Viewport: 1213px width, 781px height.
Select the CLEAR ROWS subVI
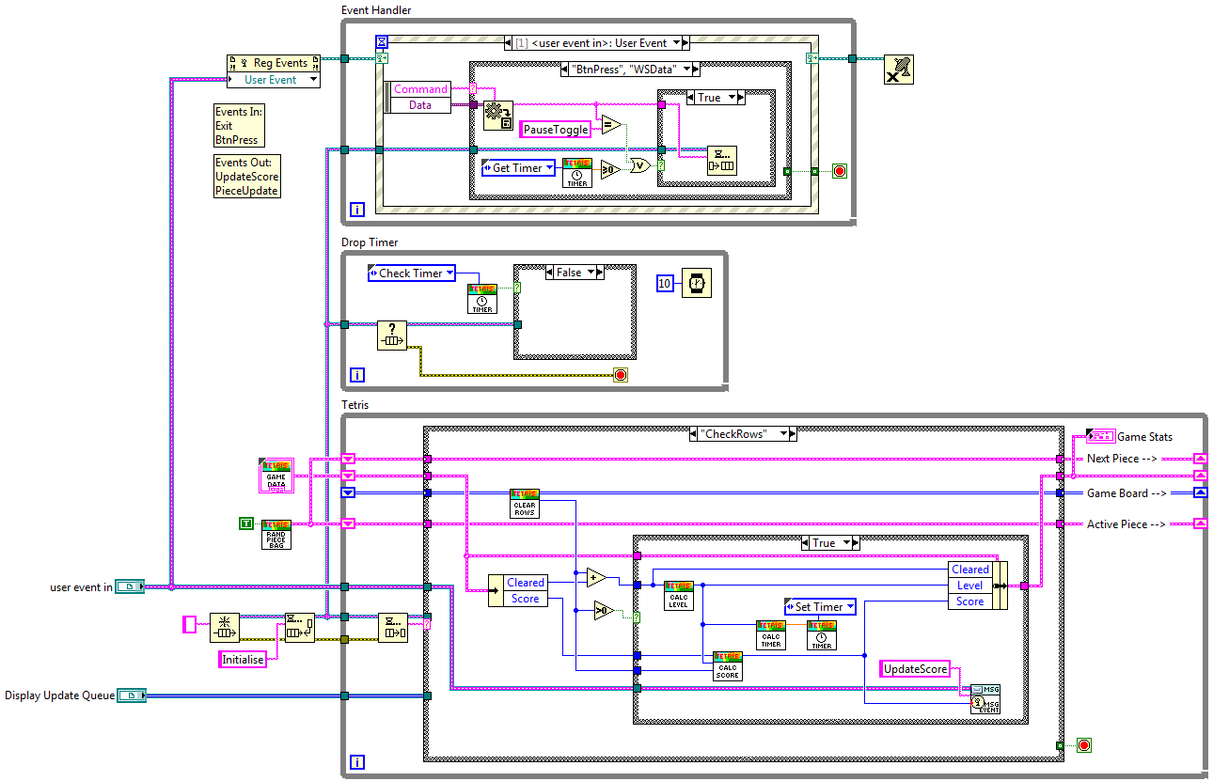tap(525, 504)
